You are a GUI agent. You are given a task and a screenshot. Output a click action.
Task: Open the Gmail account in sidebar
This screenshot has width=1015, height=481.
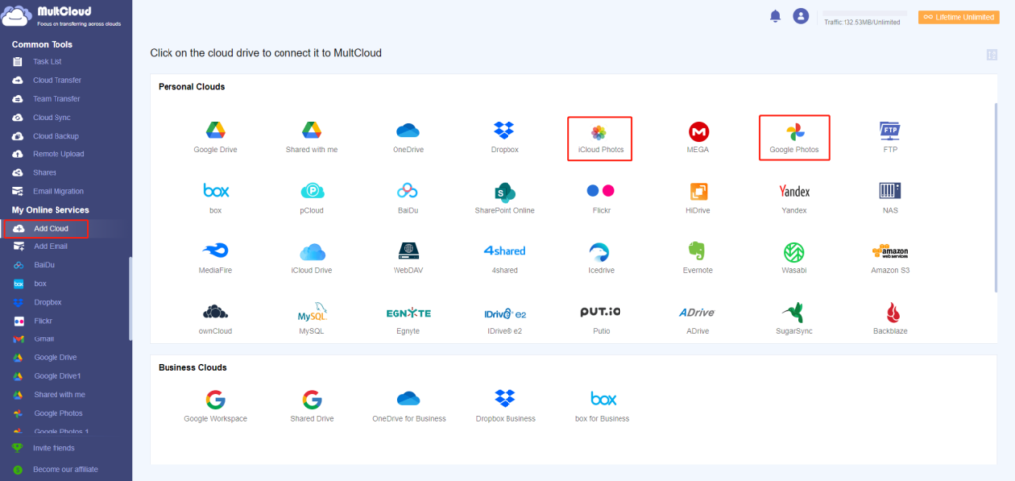45,339
